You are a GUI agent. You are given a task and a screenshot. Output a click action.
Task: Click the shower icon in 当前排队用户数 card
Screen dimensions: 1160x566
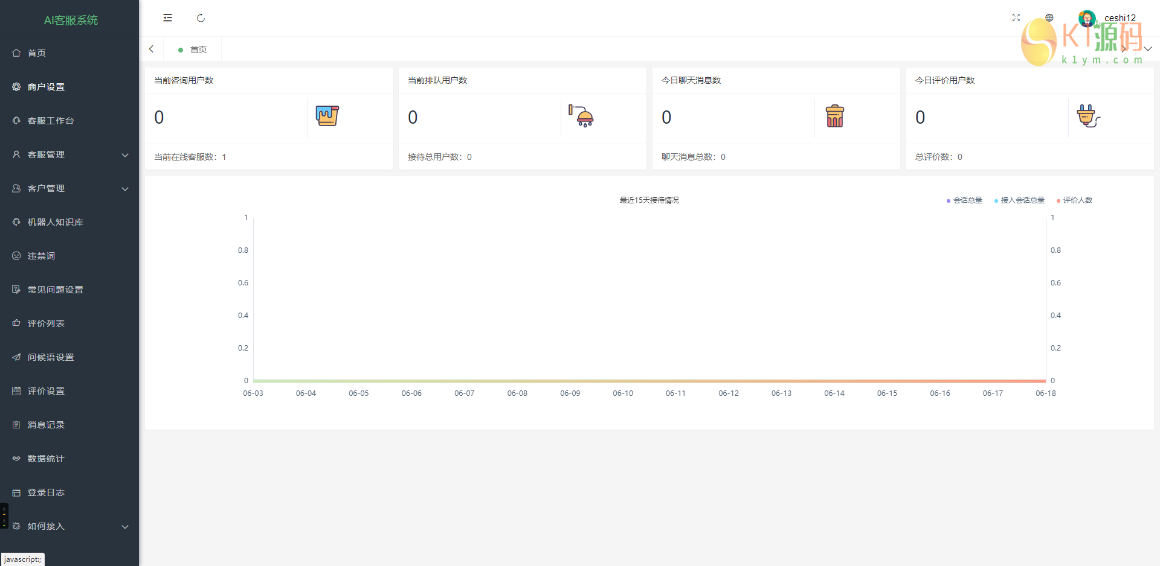coord(581,116)
